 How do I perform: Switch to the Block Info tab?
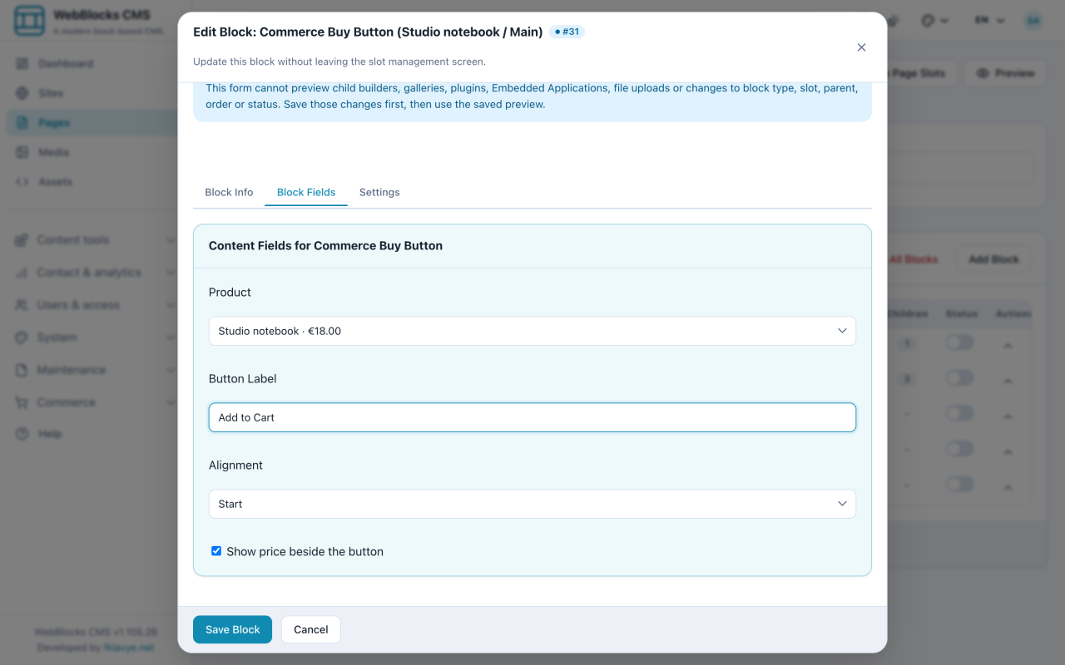click(229, 192)
